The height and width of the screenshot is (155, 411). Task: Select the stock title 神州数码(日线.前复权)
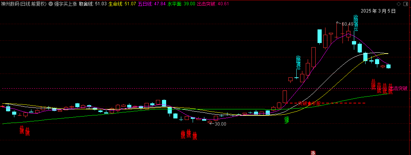coord(24,4)
